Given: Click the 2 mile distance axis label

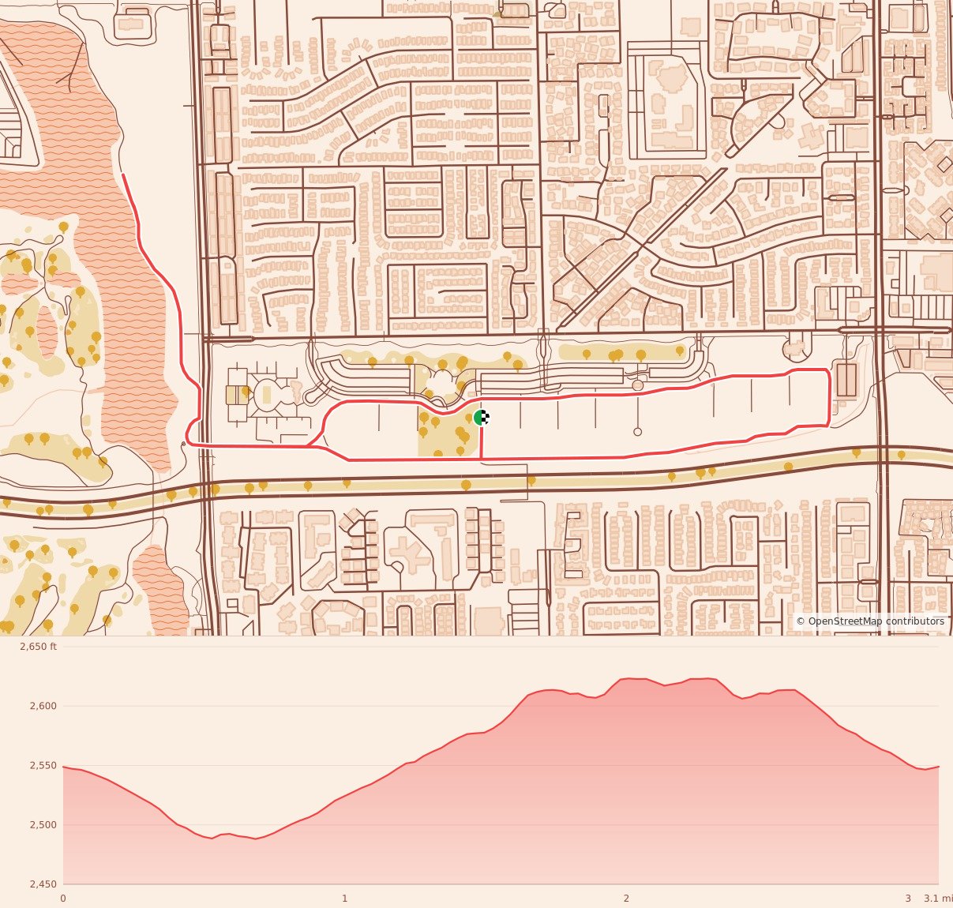Looking at the screenshot, I should point(626,899).
